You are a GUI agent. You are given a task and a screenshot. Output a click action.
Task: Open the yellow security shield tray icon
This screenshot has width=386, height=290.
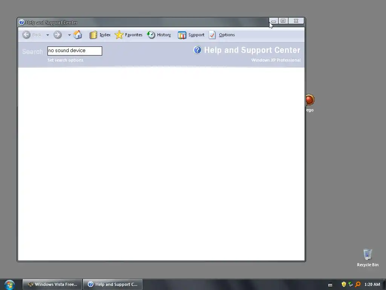344,284
